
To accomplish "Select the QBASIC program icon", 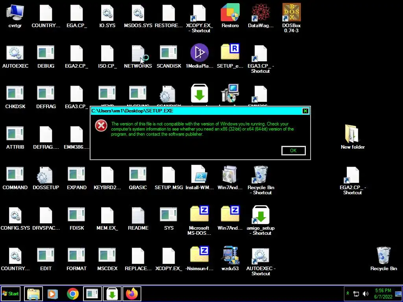I will click(x=138, y=178).
